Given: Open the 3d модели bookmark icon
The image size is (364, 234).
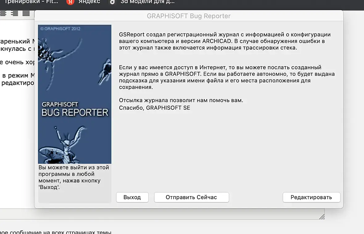Looking at the screenshot, I should tap(112, 2).
